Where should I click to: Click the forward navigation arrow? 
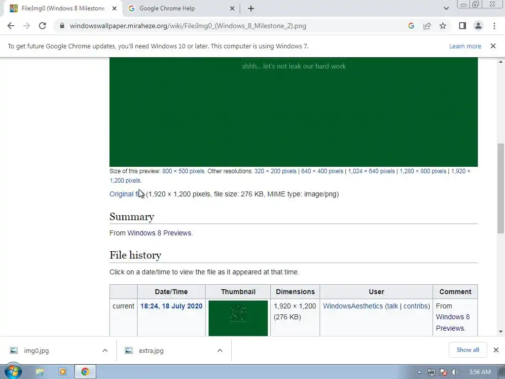click(x=27, y=26)
